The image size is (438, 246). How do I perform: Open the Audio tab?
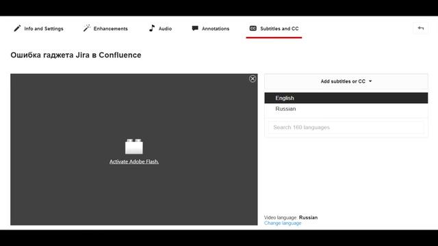click(160, 29)
